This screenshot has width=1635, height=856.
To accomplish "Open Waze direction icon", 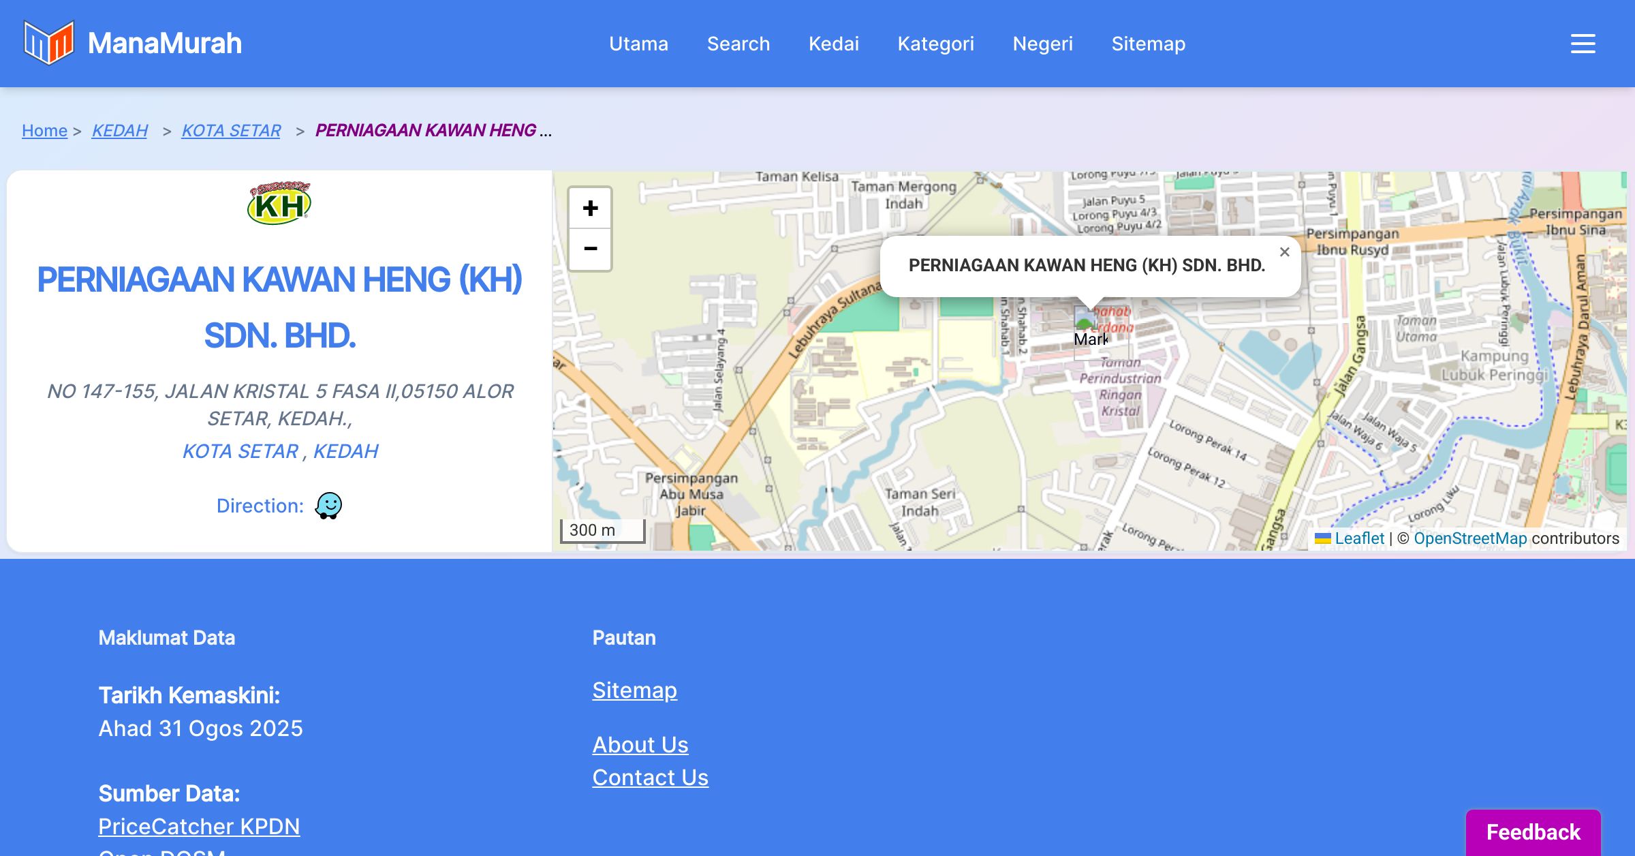I will coord(328,506).
